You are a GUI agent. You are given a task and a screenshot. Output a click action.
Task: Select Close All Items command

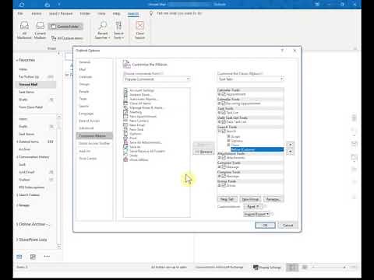tap(139, 103)
